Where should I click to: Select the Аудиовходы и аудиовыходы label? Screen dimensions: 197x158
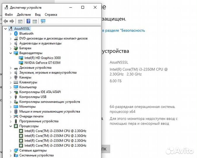click(x=40, y=43)
